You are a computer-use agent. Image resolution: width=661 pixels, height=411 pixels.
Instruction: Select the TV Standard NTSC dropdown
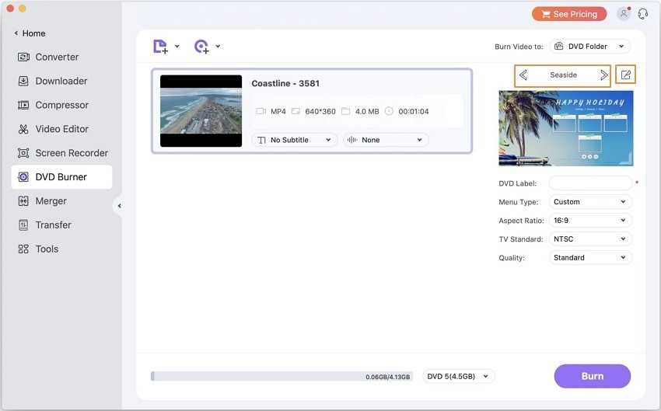590,239
